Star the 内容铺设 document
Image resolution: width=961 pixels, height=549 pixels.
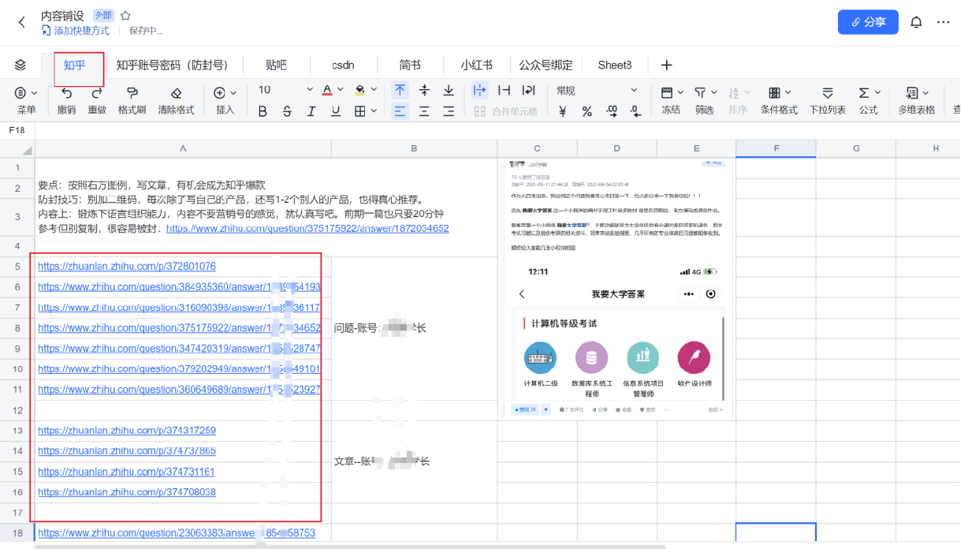click(126, 16)
